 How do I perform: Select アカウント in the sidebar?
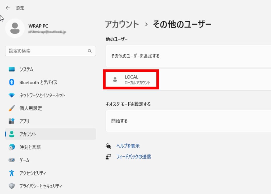tap(28, 134)
